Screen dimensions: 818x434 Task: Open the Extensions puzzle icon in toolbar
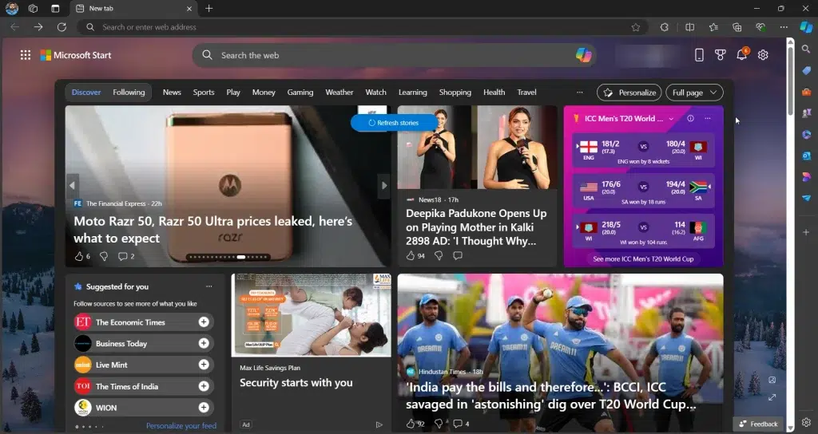click(664, 27)
